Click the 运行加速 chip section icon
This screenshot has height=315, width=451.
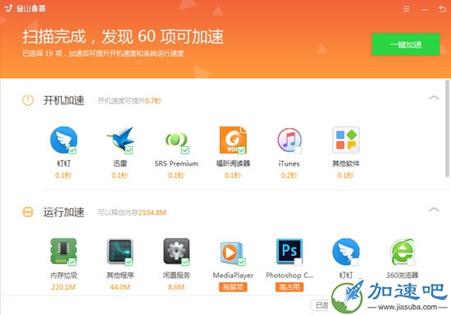[28, 212]
